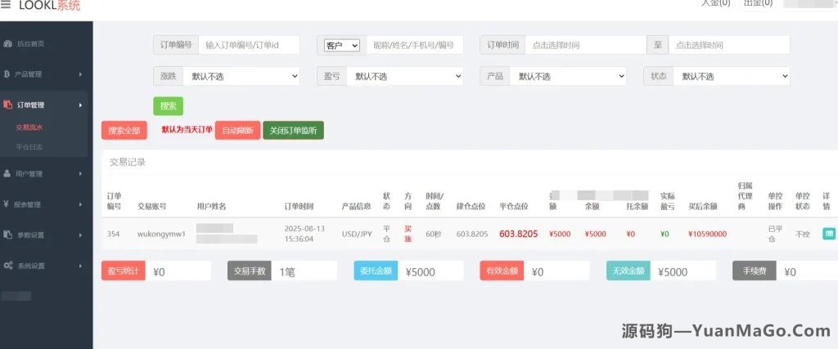This screenshot has width=838, height=349.
Task: Focus the 昵称/姓名/手机号 input field
Action: coord(413,45)
